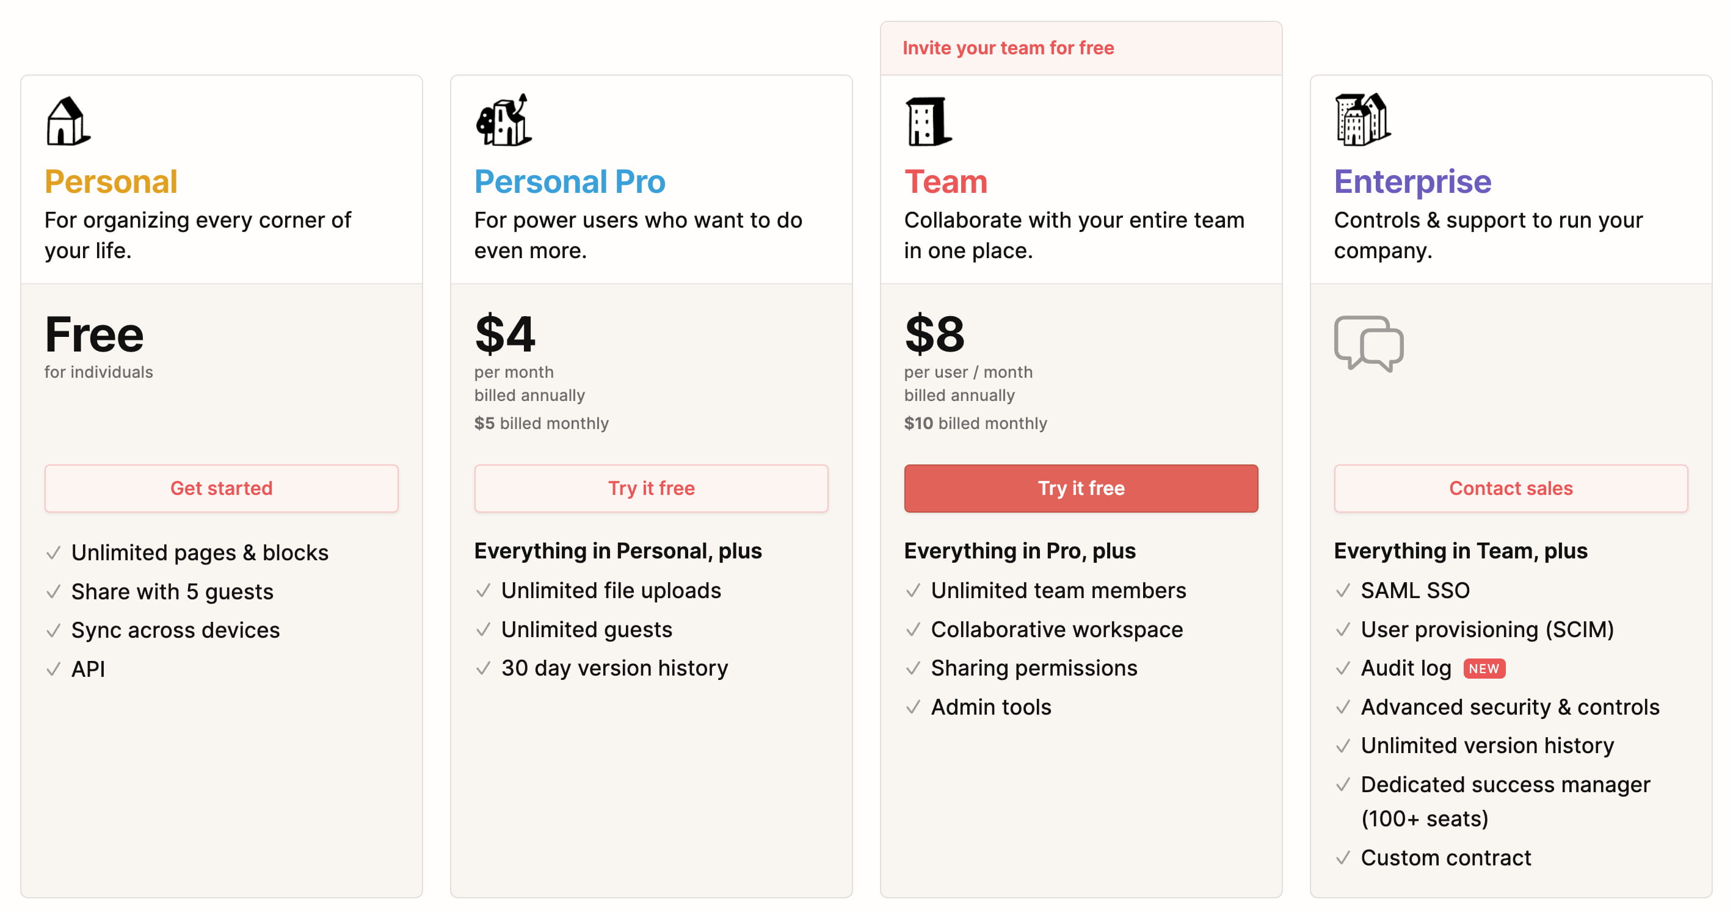
Task: Select the Personal Pro plan heading
Action: tap(570, 181)
